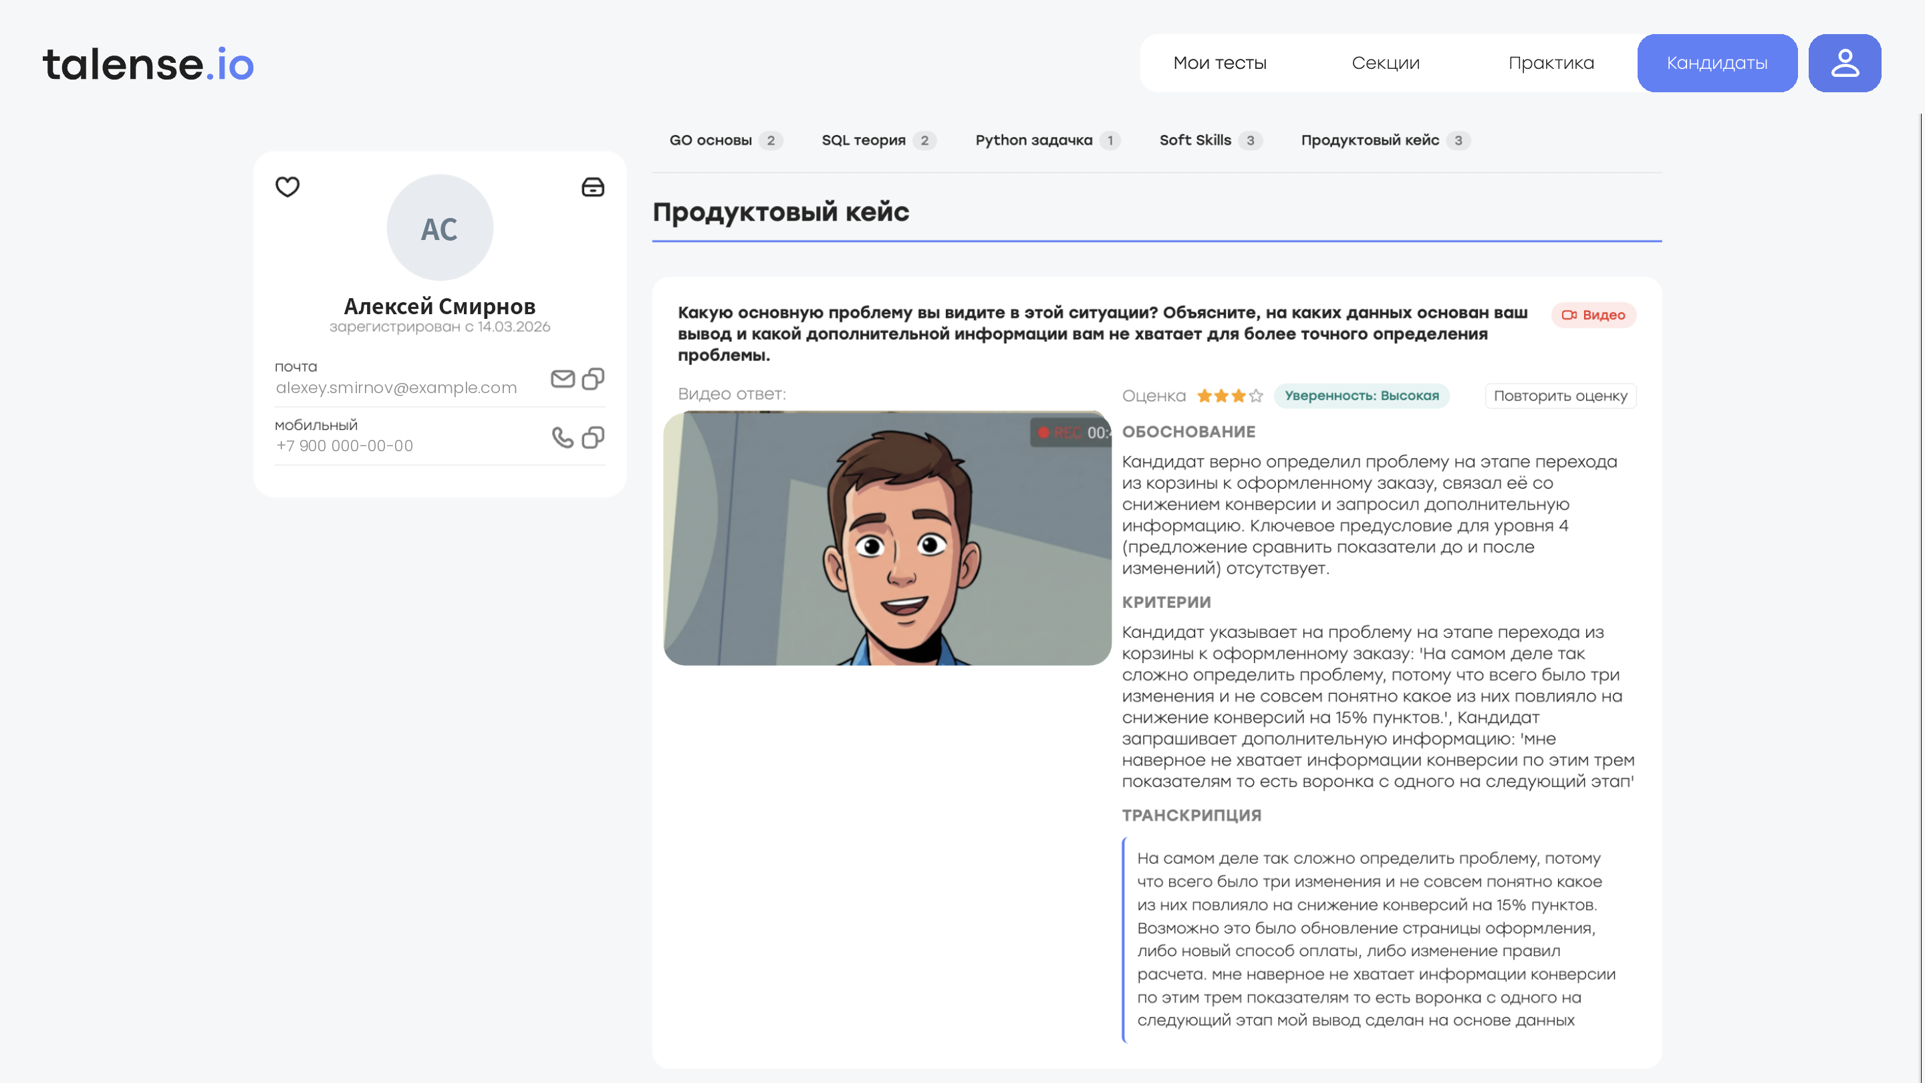Image resolution: width=1925 pixels, height=1083 pixels.
Task: Open Практика in the navigation bar
Action: (1551, 63)
